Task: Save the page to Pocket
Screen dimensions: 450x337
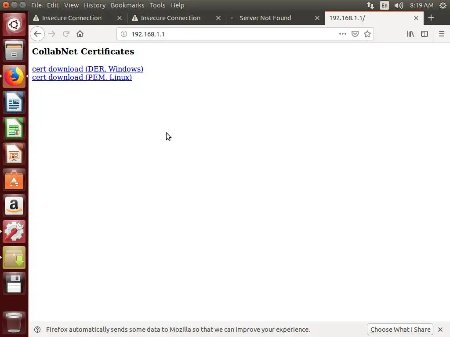Action: click(355, 34)
